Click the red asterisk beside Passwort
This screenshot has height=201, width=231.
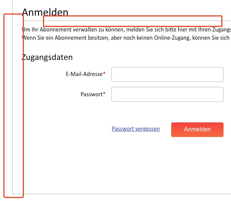pos(104,94)
